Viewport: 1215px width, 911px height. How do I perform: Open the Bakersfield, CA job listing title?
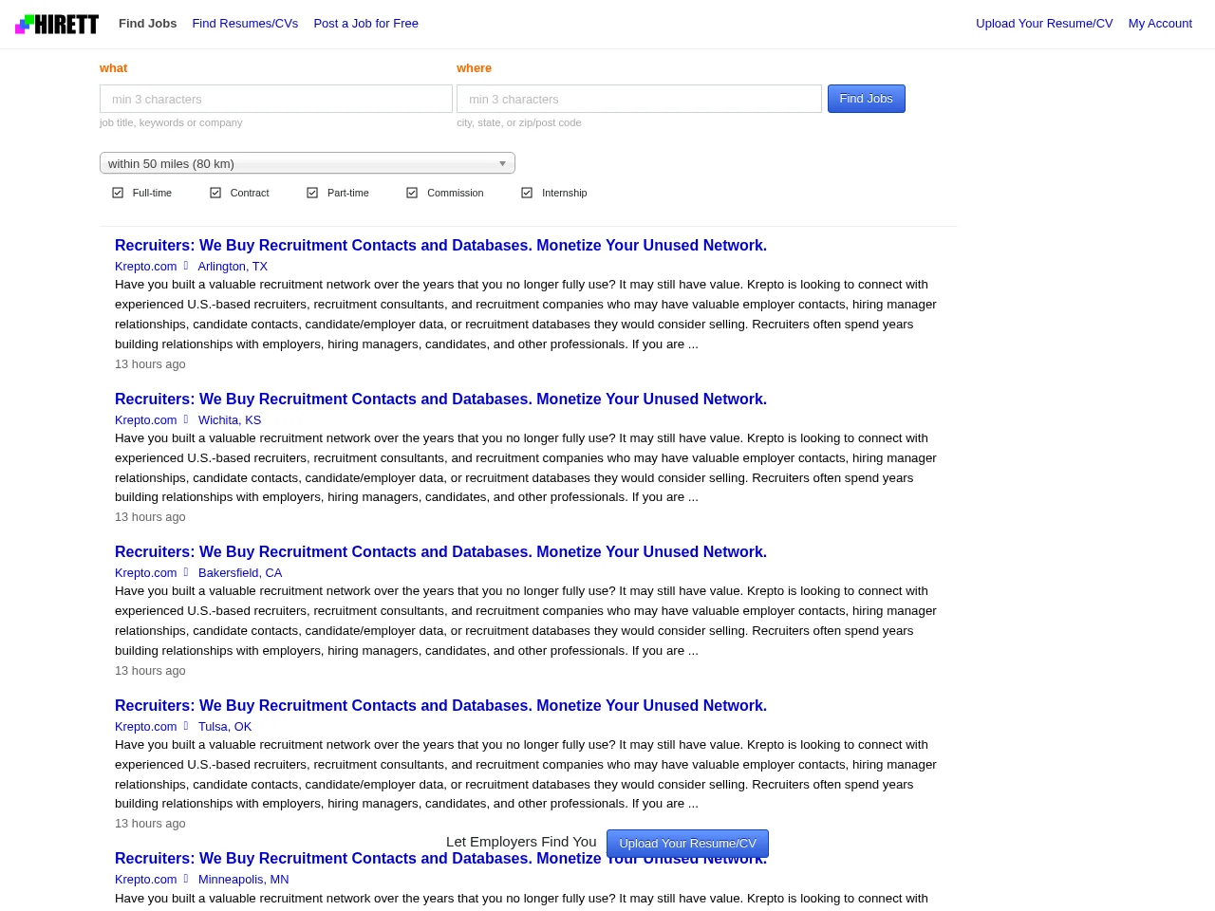tap(440, 552)
